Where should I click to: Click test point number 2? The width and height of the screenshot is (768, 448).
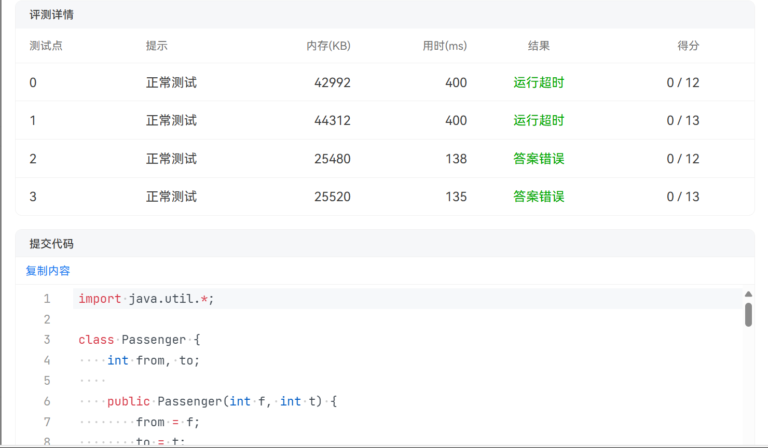(33, 159)
